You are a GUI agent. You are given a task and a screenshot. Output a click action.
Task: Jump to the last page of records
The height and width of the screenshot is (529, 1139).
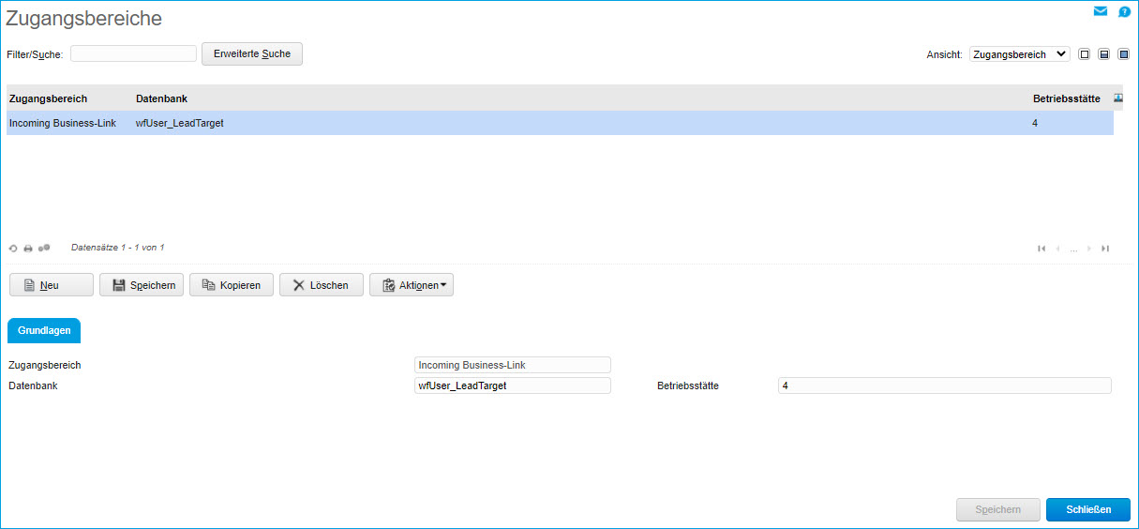tap(1105, 249)
